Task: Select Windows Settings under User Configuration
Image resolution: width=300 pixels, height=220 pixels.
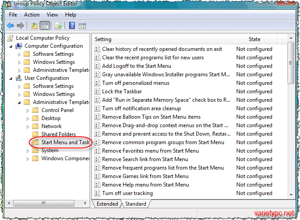Action: (54, 94)
